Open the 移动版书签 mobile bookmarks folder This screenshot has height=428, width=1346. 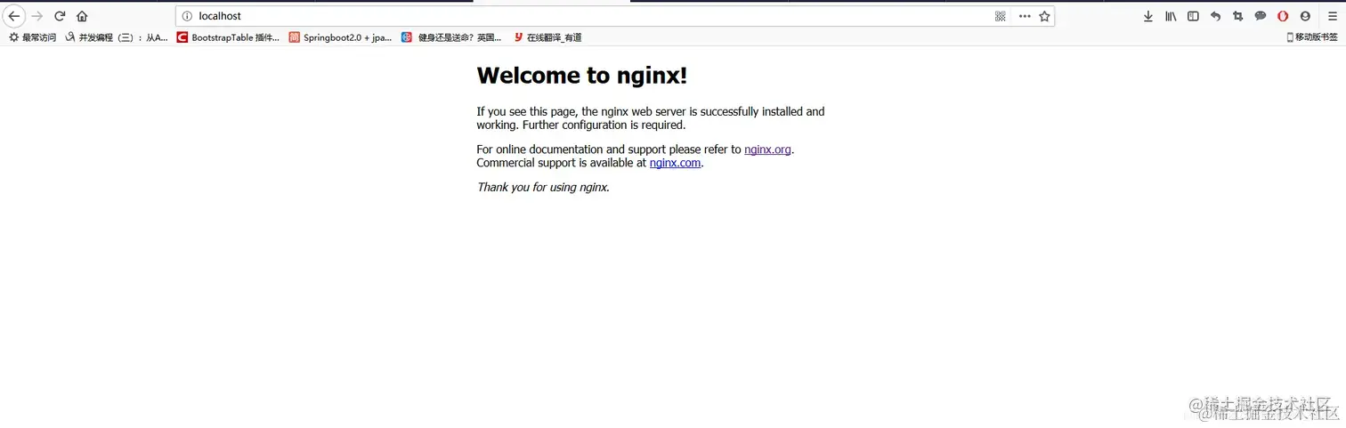point(1312,37)
